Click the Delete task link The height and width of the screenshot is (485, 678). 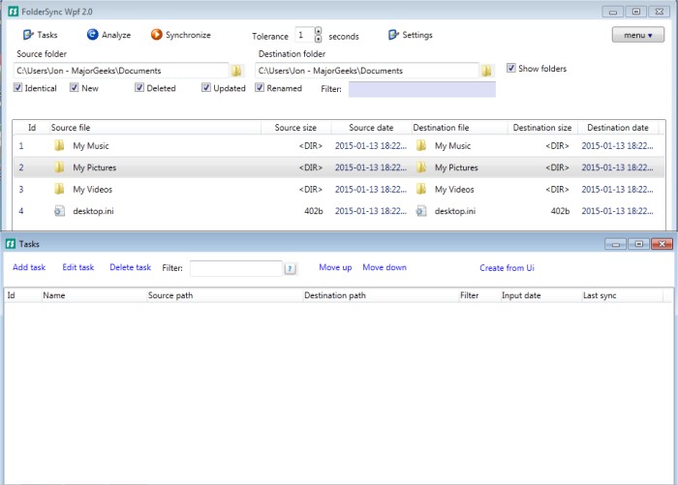click(x=130, y=267)
